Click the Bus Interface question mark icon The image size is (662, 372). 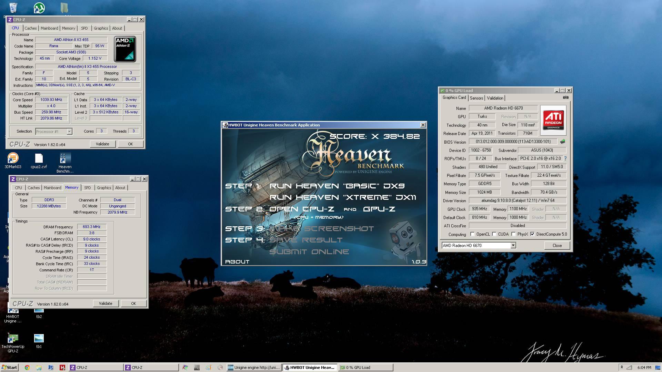[x=565, y=158]
